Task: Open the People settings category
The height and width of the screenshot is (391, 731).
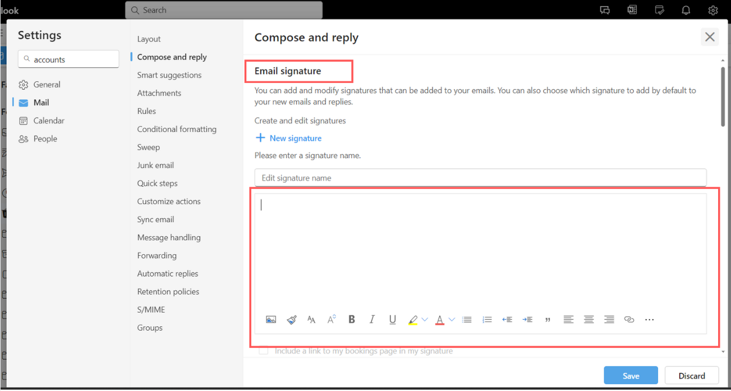Action: tap(38, 139)
